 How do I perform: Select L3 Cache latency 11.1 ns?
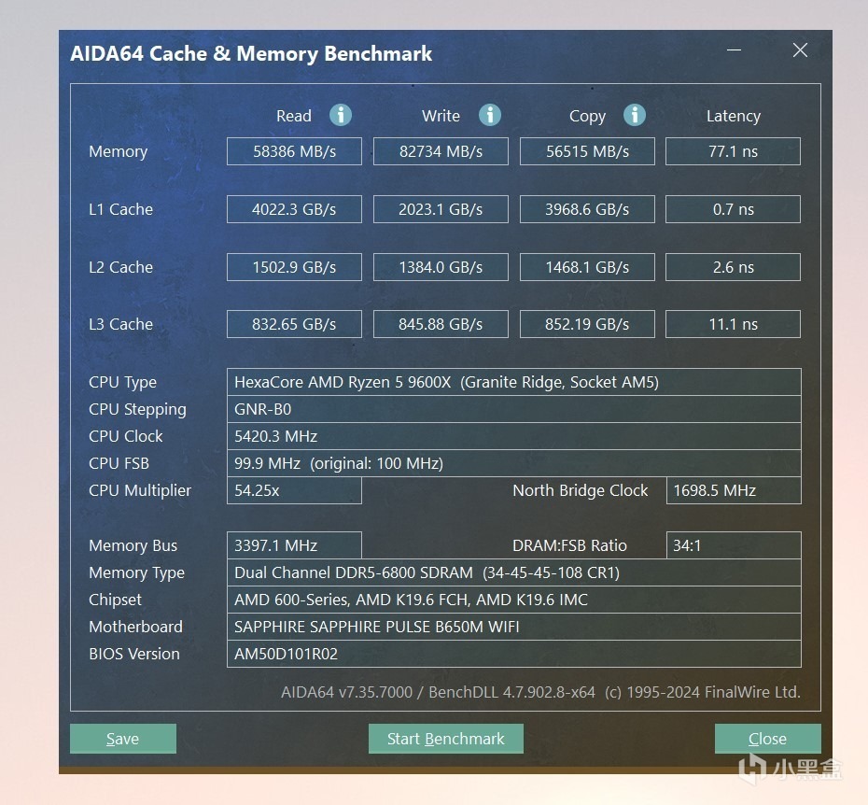pyautogui.click(x=733, y=324)
